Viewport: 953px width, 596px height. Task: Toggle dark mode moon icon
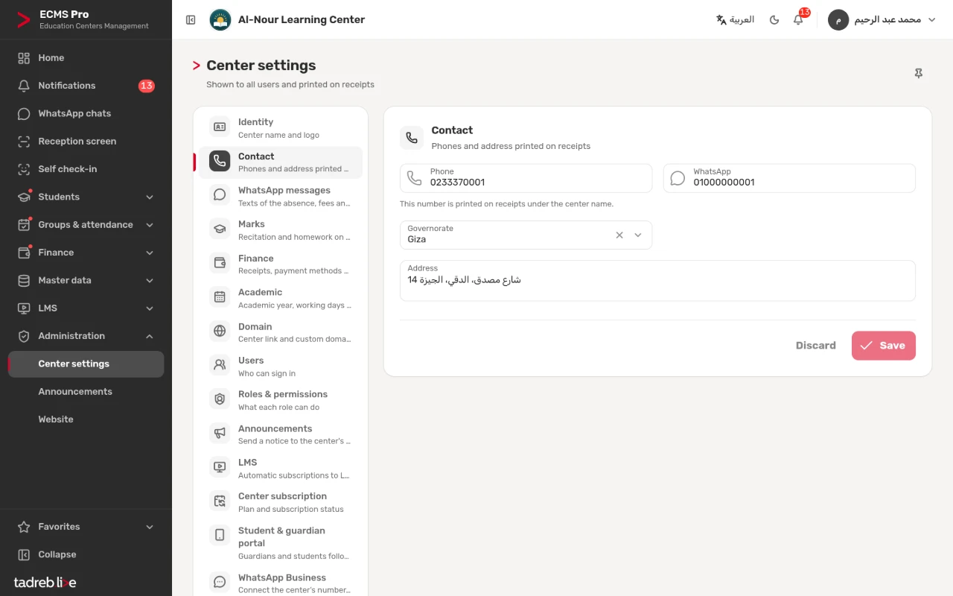[774, 20]
